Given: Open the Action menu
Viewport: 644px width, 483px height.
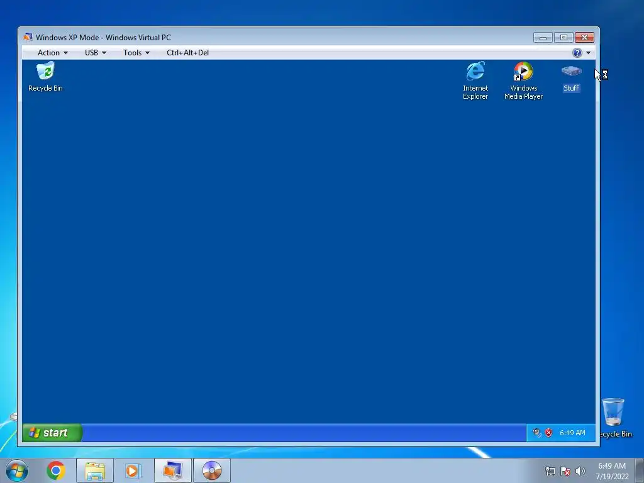Looking at the screenshot, I should tap(53, 53).
